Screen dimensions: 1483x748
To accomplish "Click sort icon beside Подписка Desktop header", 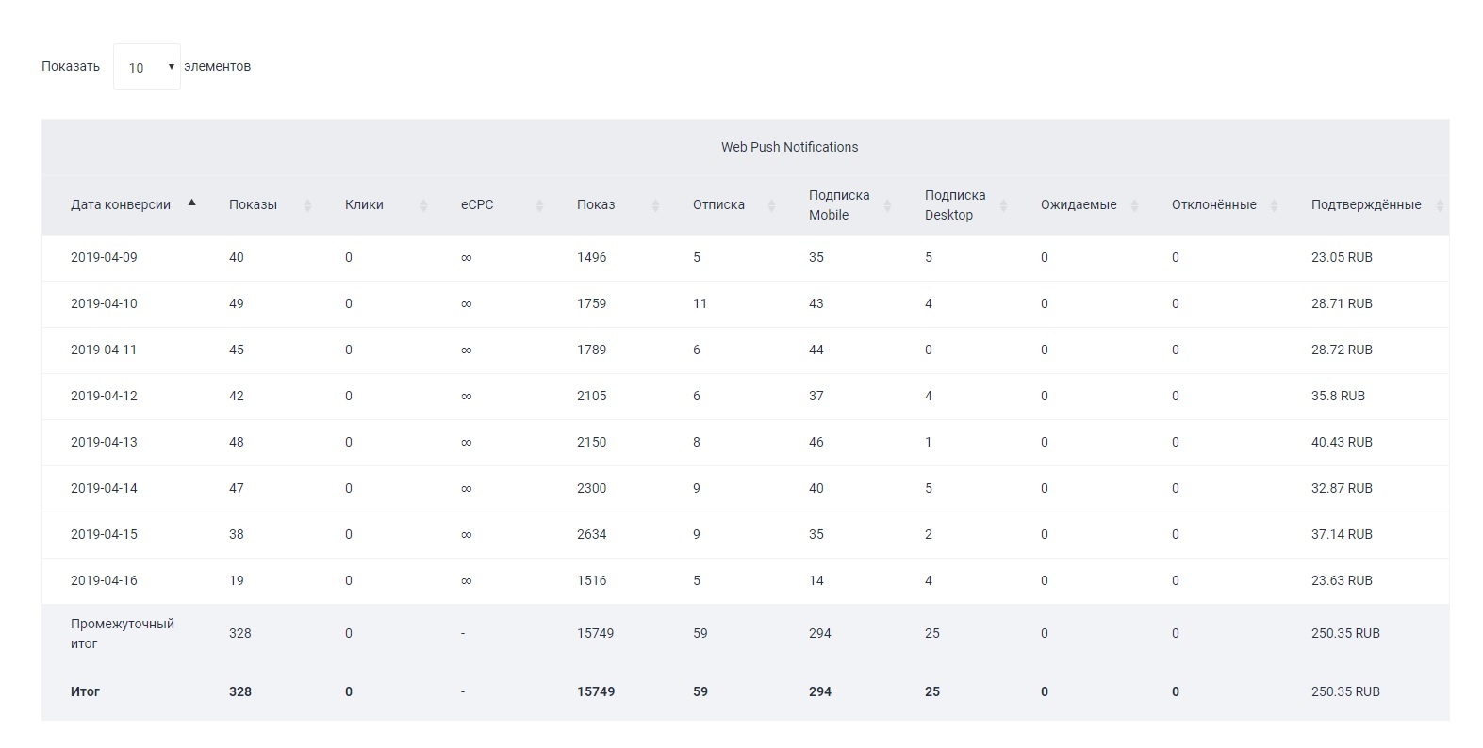I will pyautogui.click(x=1003, y=205).
